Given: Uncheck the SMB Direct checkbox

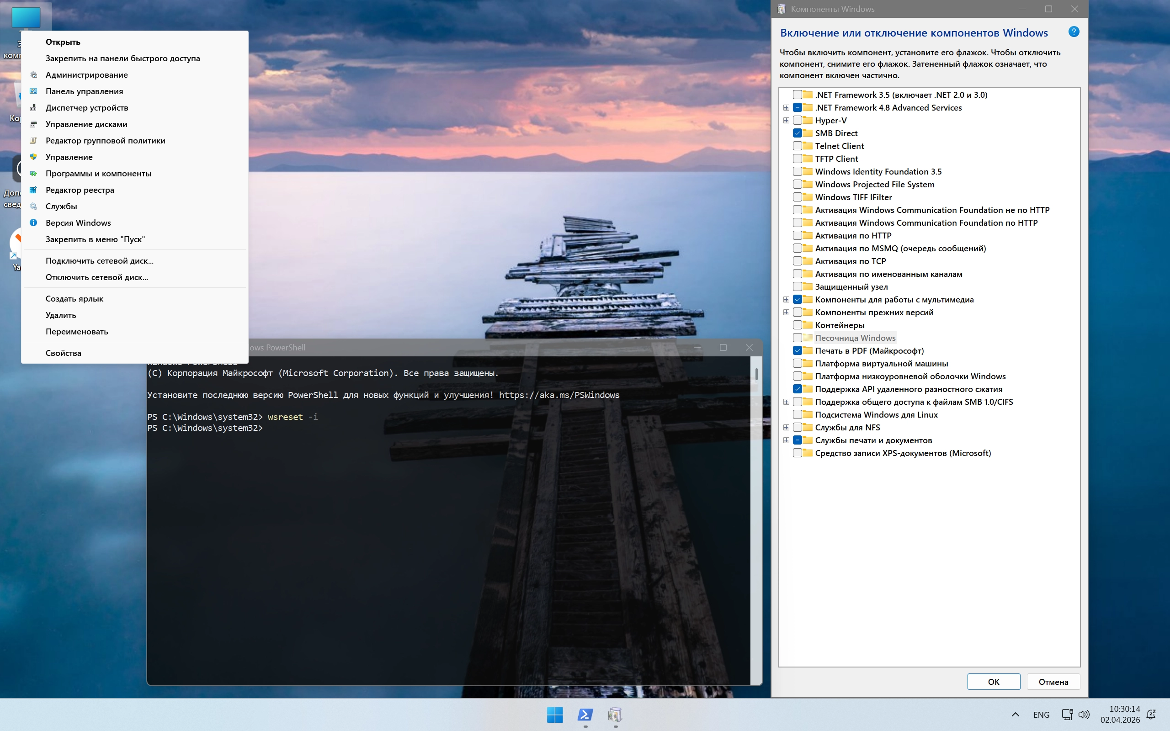Looking at the screenshot, I should tap(797, 133).
